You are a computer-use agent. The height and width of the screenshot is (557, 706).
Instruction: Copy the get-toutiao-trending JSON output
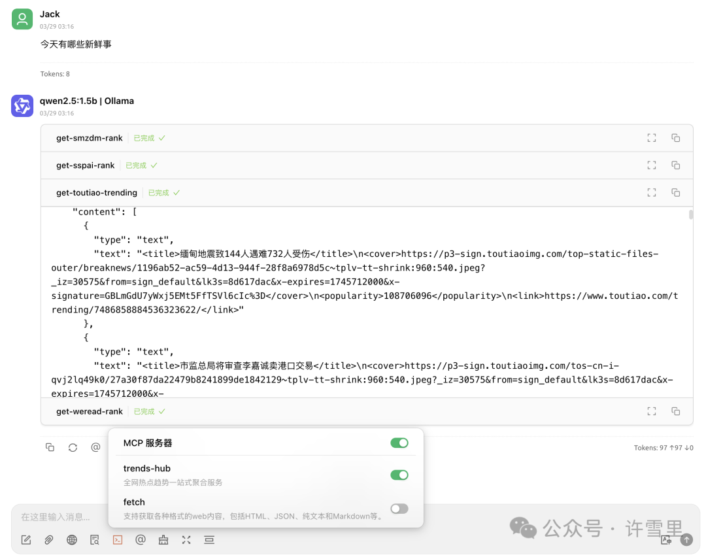(675, 193)
